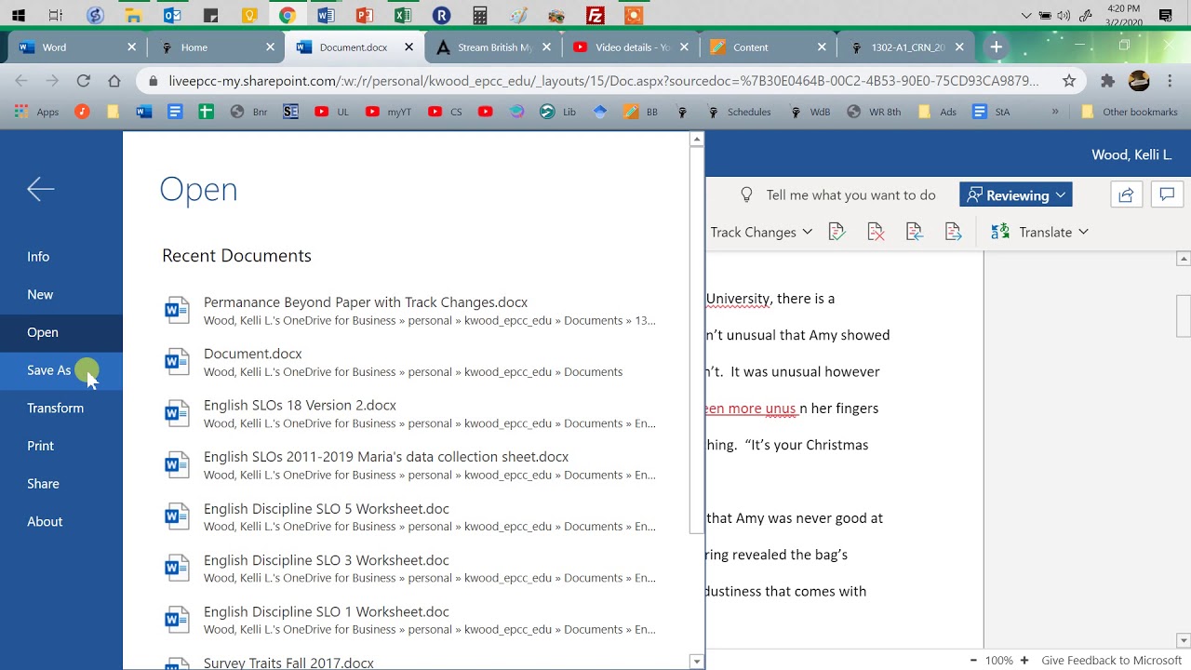1191x670 pixels.
Task: Open English Discipline SLO 5 Worksheet.doc
Action: (x=409, y=516)
